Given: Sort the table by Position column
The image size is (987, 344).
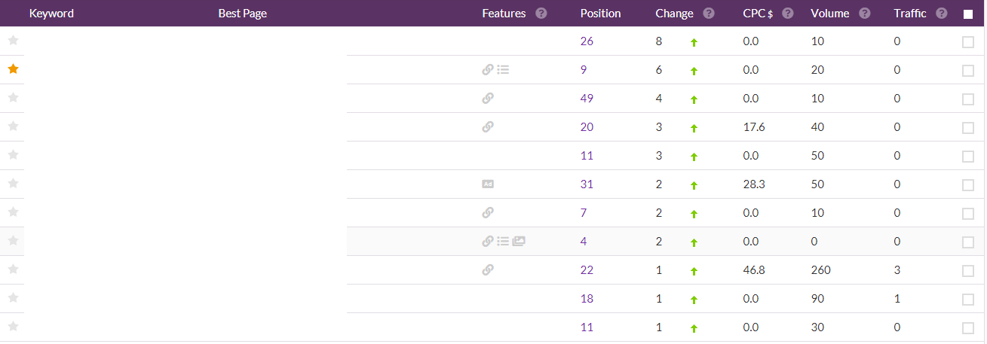Looking at the screenshot, I should pos(601,14).
